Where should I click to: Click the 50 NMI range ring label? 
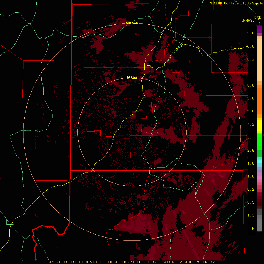(x=132, y=77)
